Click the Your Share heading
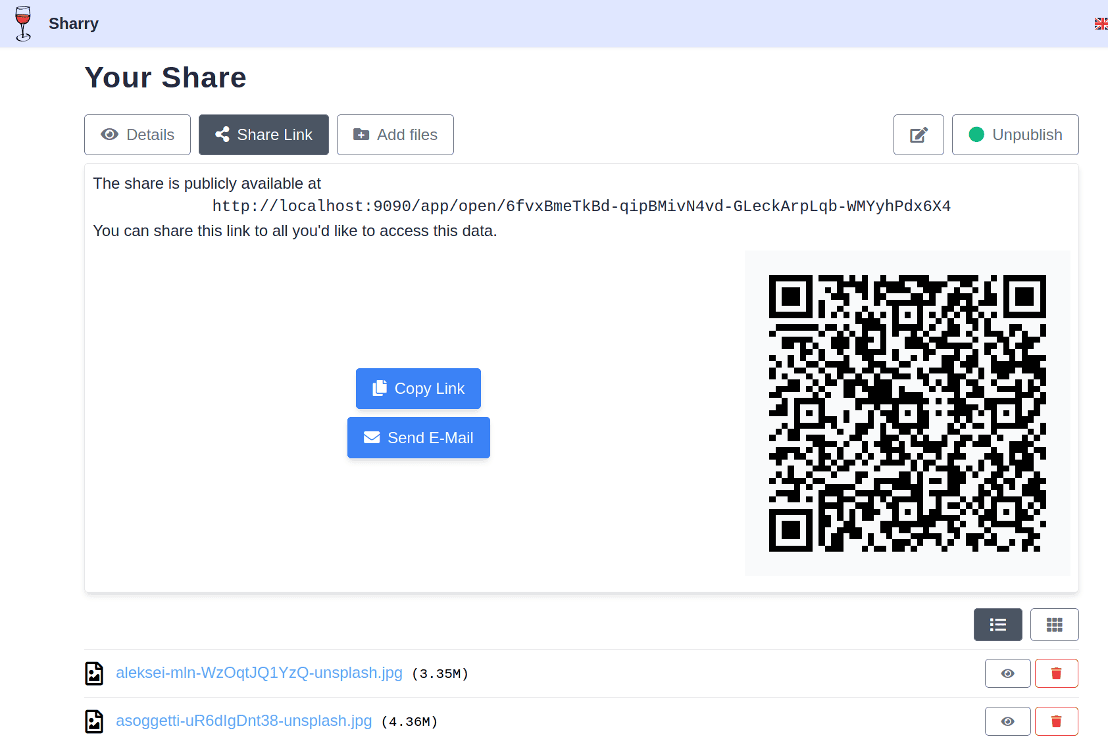This screenshot has height=743, width=1108. (166, 78)
